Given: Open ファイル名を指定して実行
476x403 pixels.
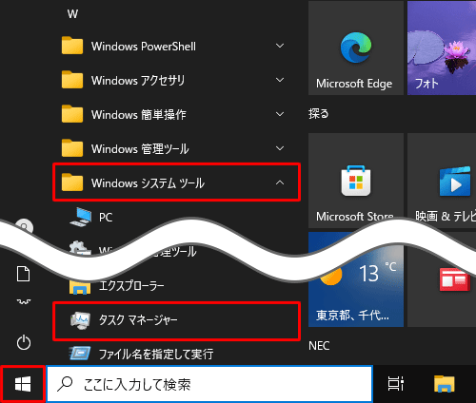Looking at the screenshot, I should pyautogui.click(x=176, y=354).
